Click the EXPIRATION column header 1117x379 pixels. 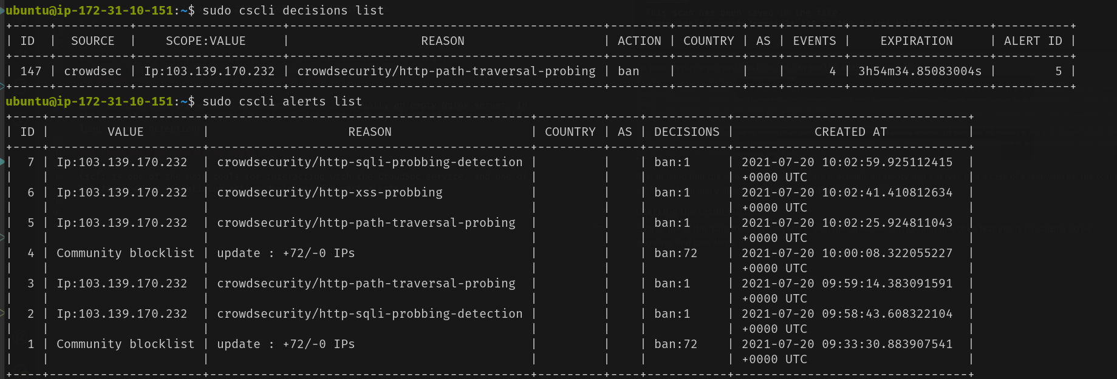click(917, 41)
